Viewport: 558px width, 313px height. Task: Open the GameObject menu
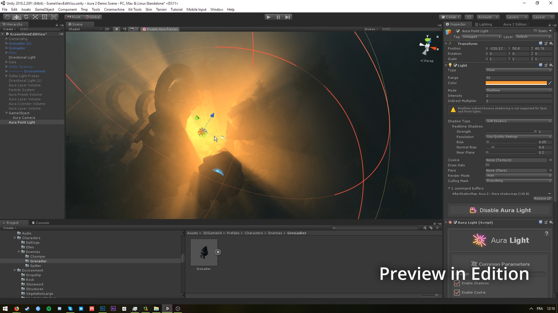44,9
